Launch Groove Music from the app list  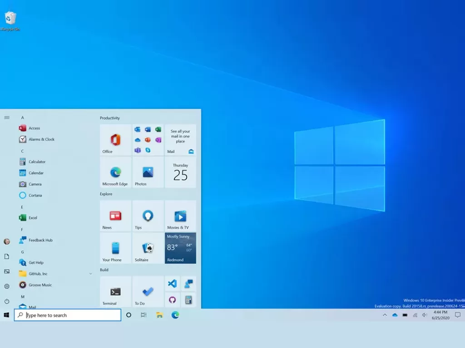tap(55, 285)
